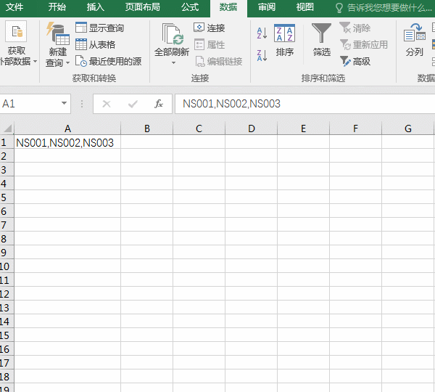Click 最近使用的源 (Recent Sources)
The width and height of the screenshot is (435, 392).
[108, 62]
